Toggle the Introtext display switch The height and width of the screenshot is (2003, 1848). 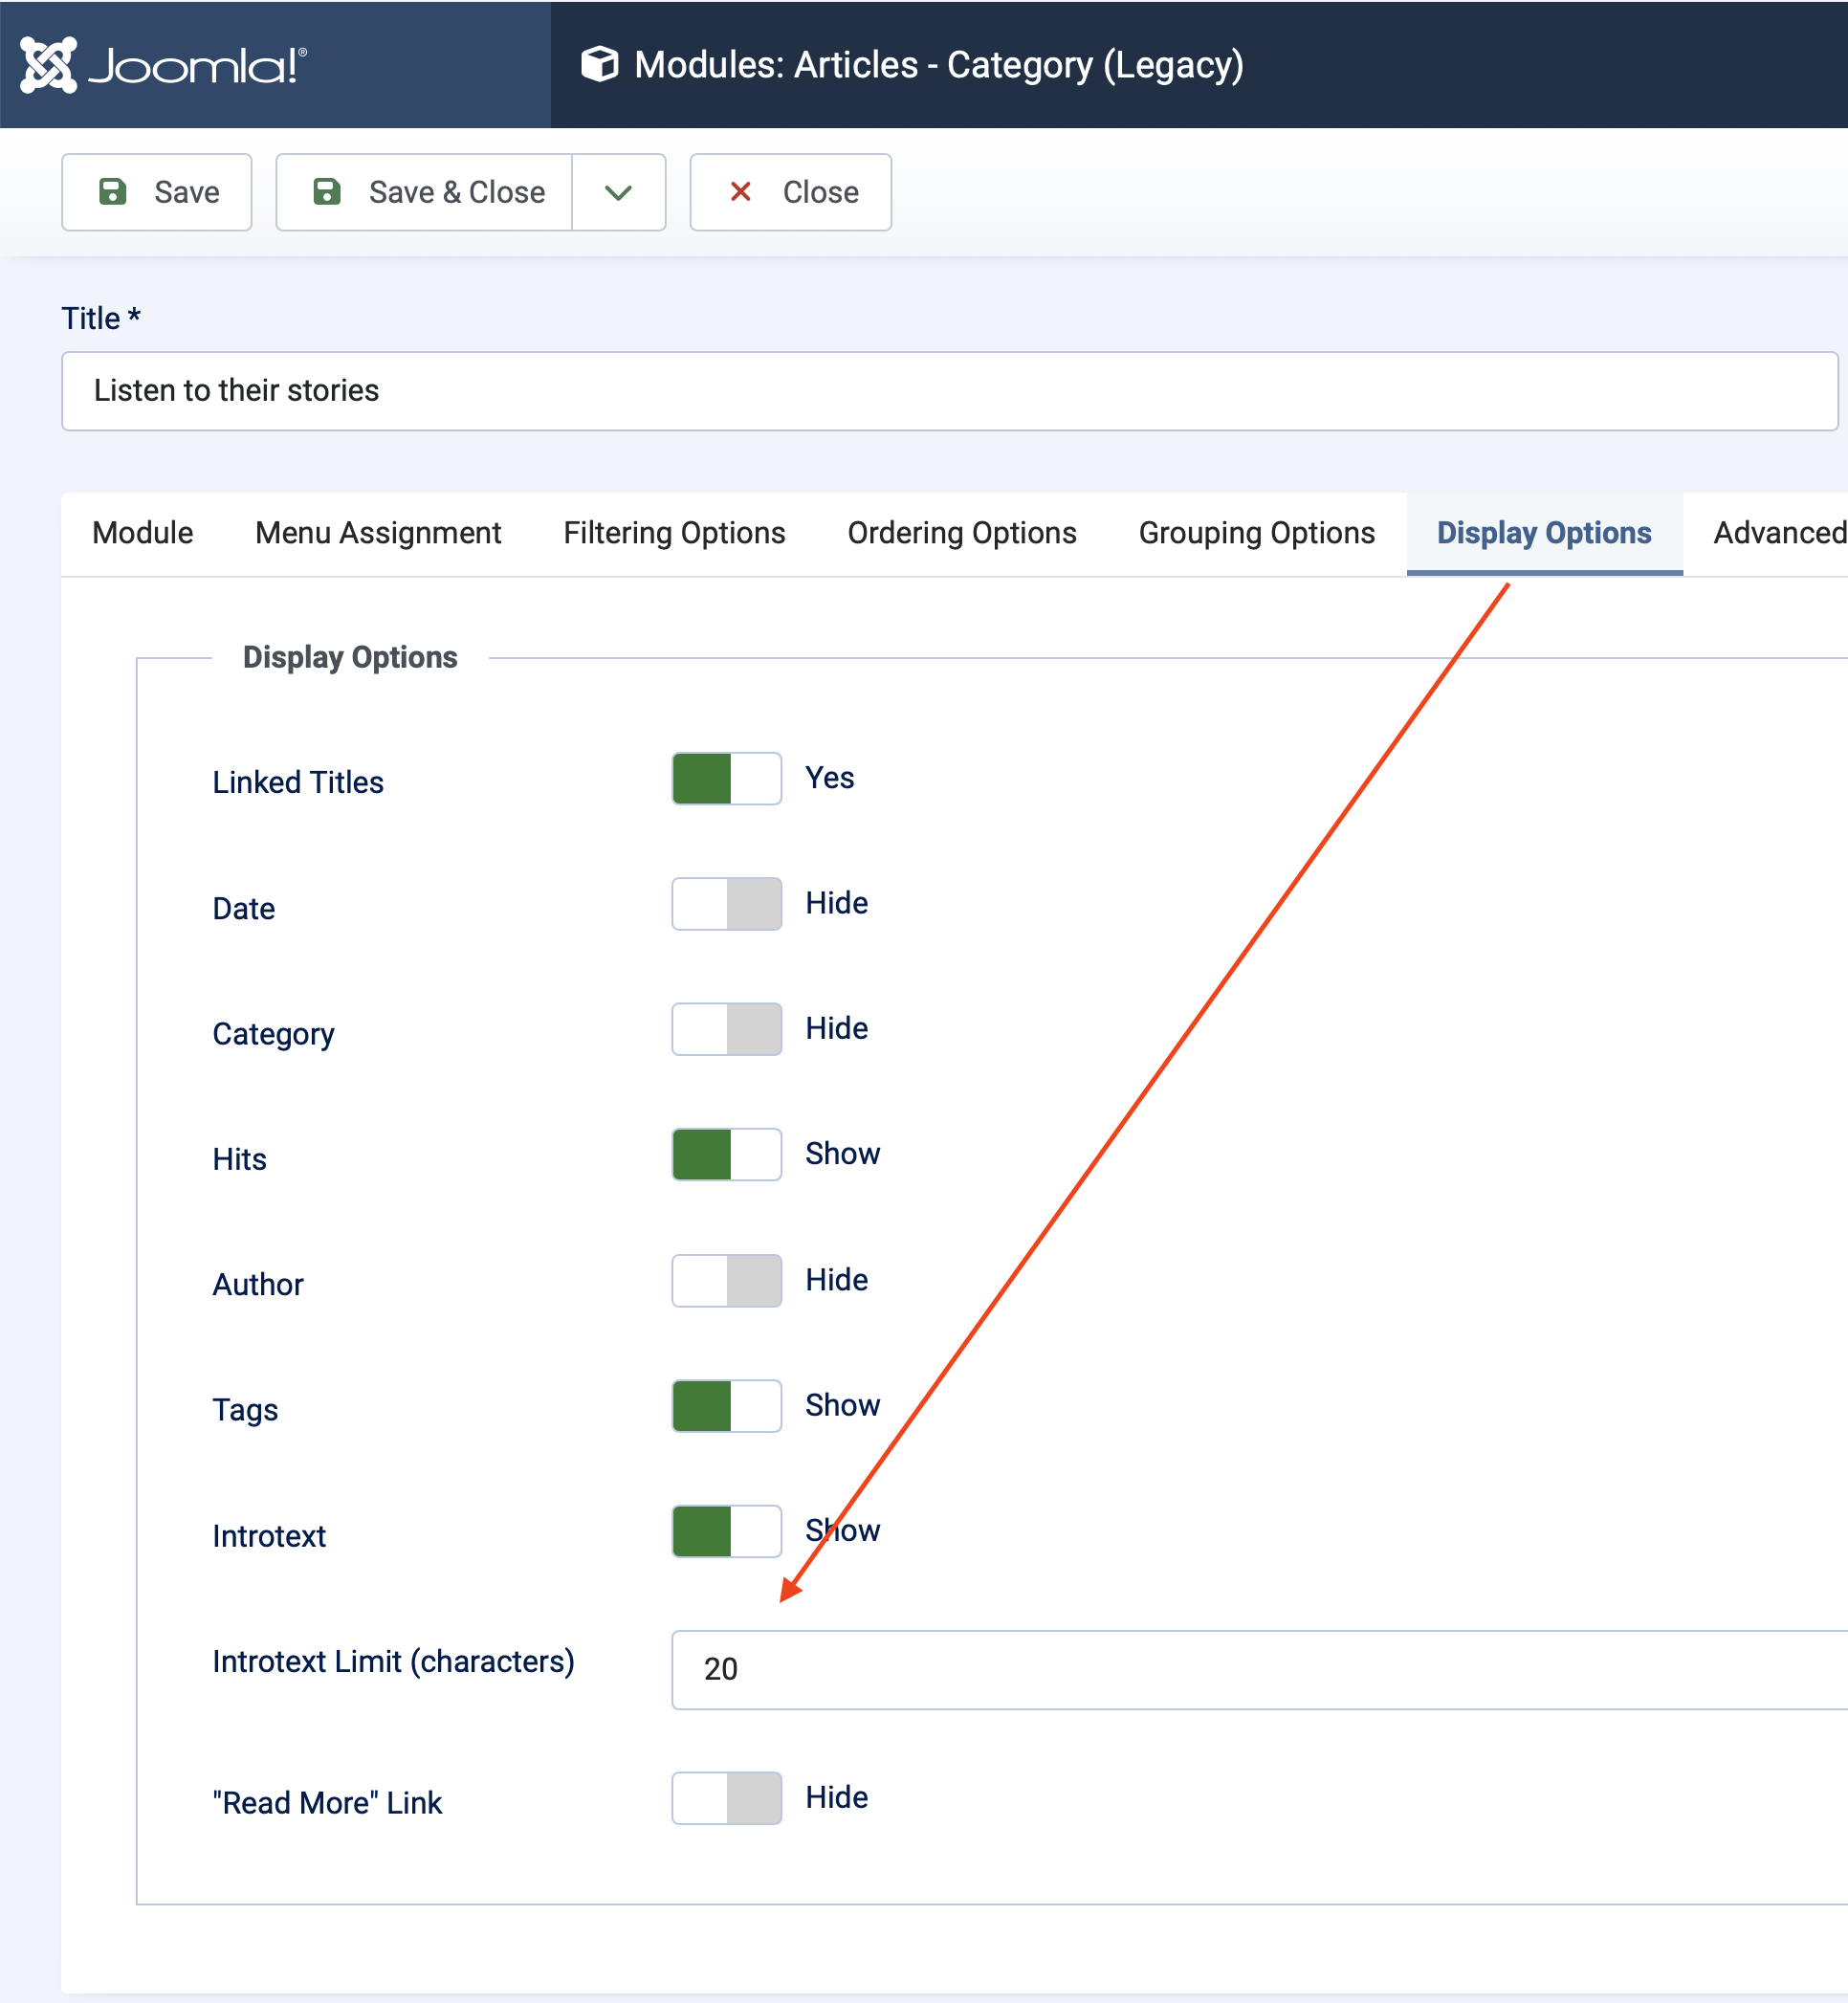point(726,1530)
